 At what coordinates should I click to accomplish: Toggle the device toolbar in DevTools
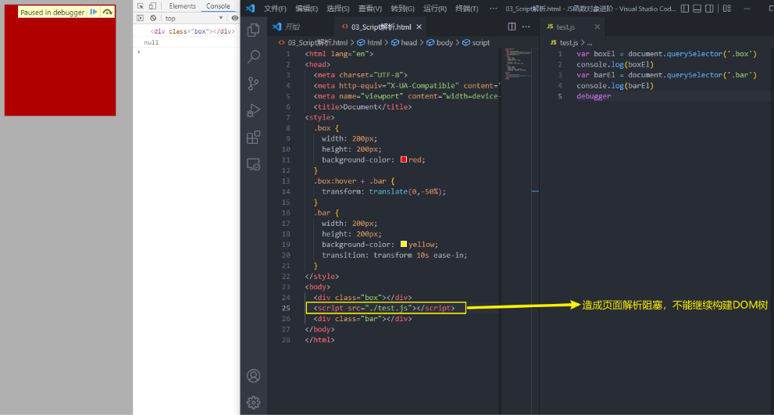[152, 6]
